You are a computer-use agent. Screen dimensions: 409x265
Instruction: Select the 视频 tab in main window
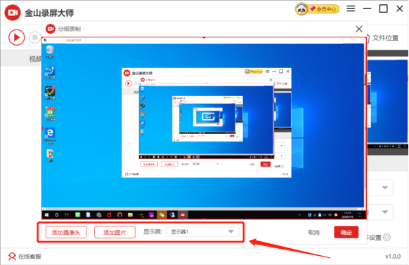35,59
